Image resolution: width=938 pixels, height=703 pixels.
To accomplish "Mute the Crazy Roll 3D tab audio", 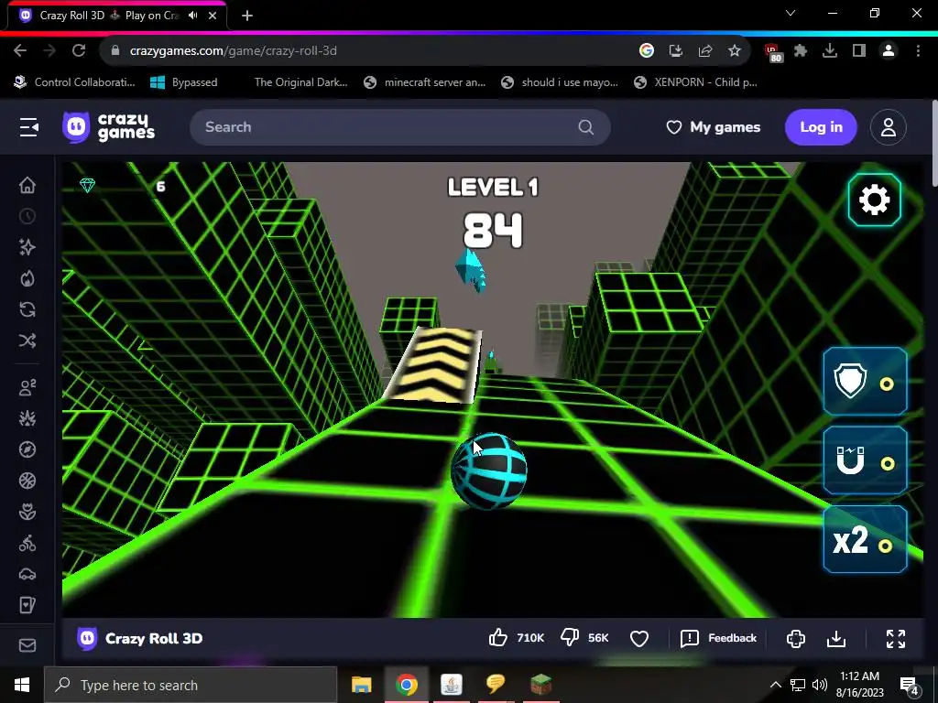I will tap(192, 16).
